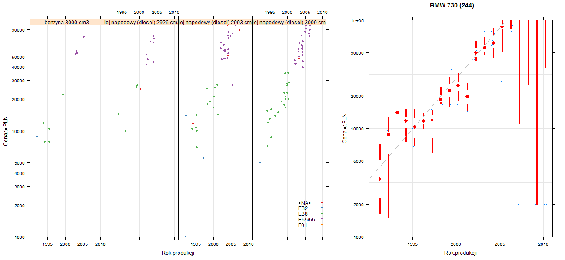Click the blue data point in the benzyna 3000 cm3 panel
The height and width of the screenshot is (260, 565).
coord(37,136)
